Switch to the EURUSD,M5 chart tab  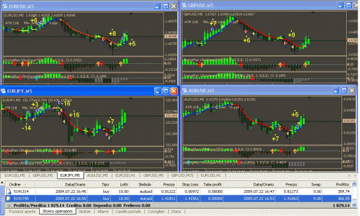point(15,176)
